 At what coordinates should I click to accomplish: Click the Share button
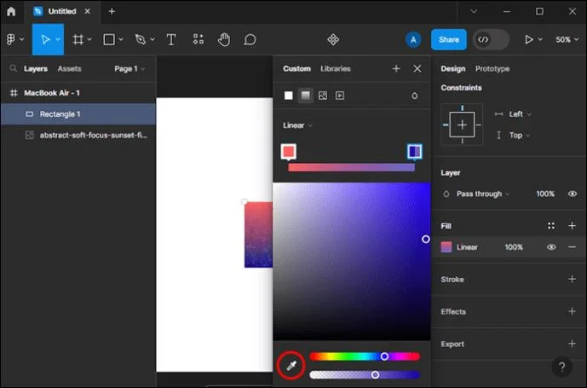448,39
